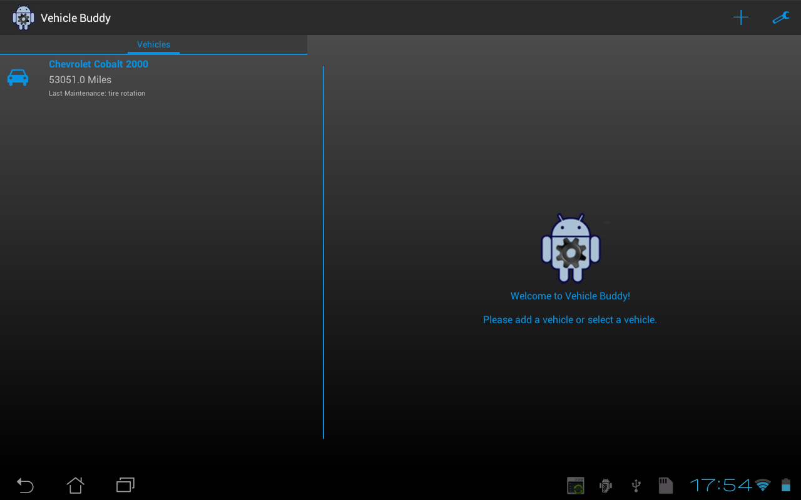Tap 'Please add a vehicle or select a vehicle.'
801x500 pixels.
570,320
